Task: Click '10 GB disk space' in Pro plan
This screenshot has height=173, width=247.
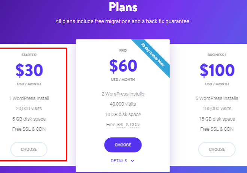Action: pyautogui.click(x=123, y=114)
